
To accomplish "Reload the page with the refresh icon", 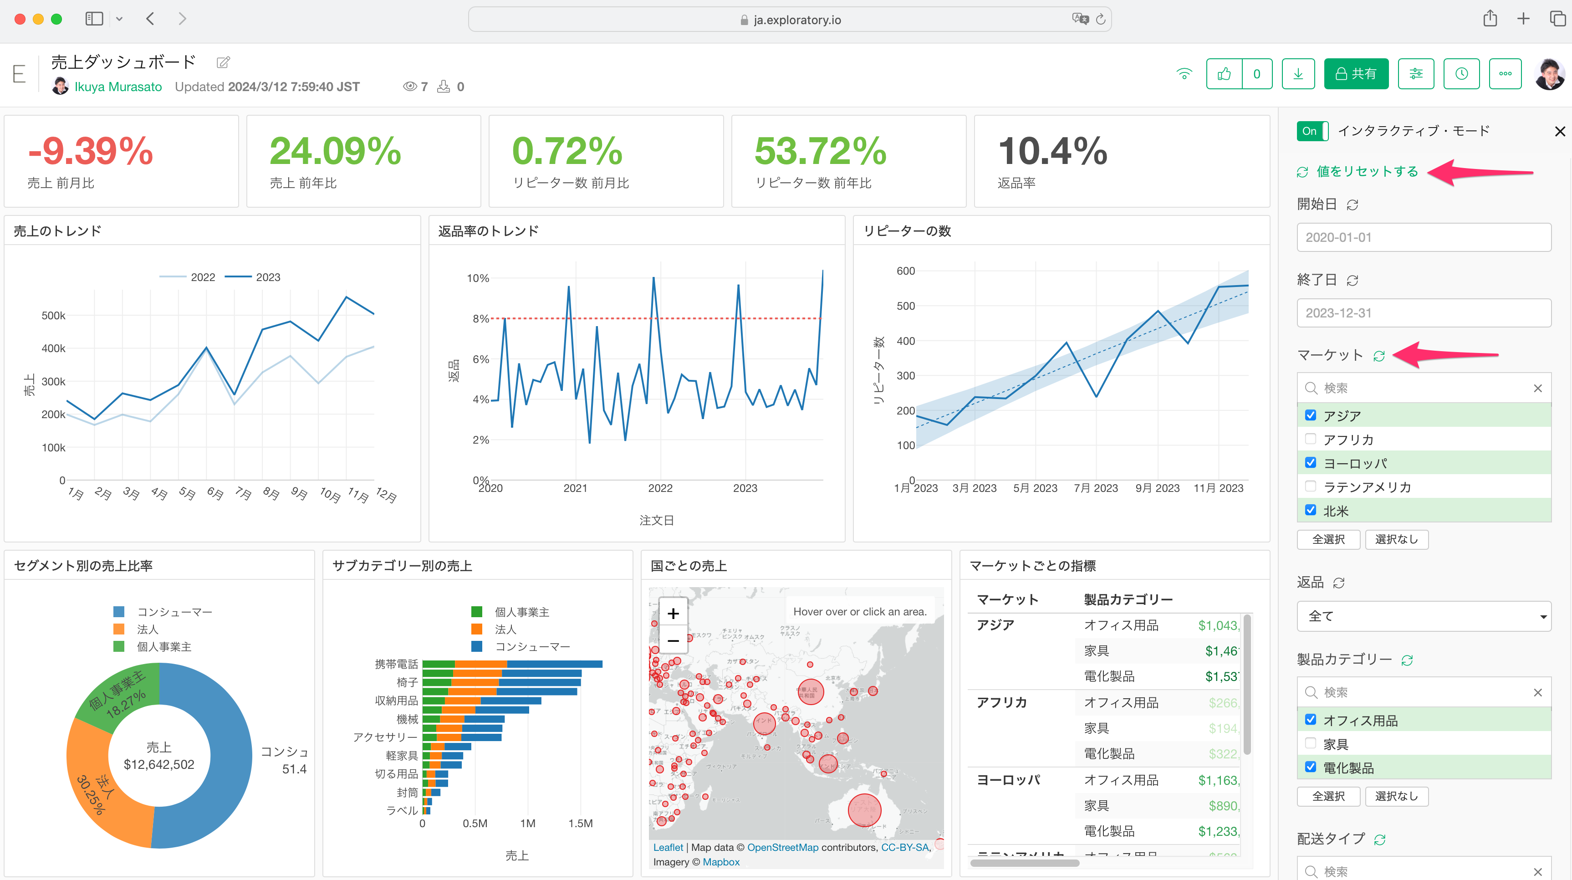I will pyautogui.click(x=1100, y=19).
